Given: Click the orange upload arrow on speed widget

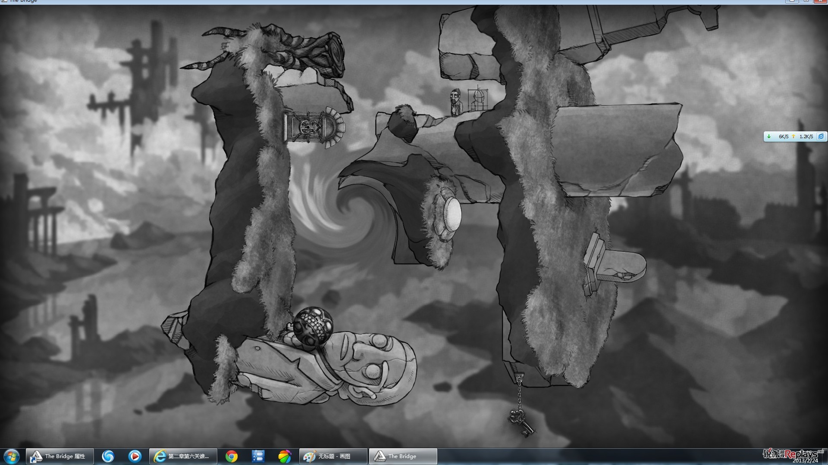Looking at the screenshot, I should point(793,136).
